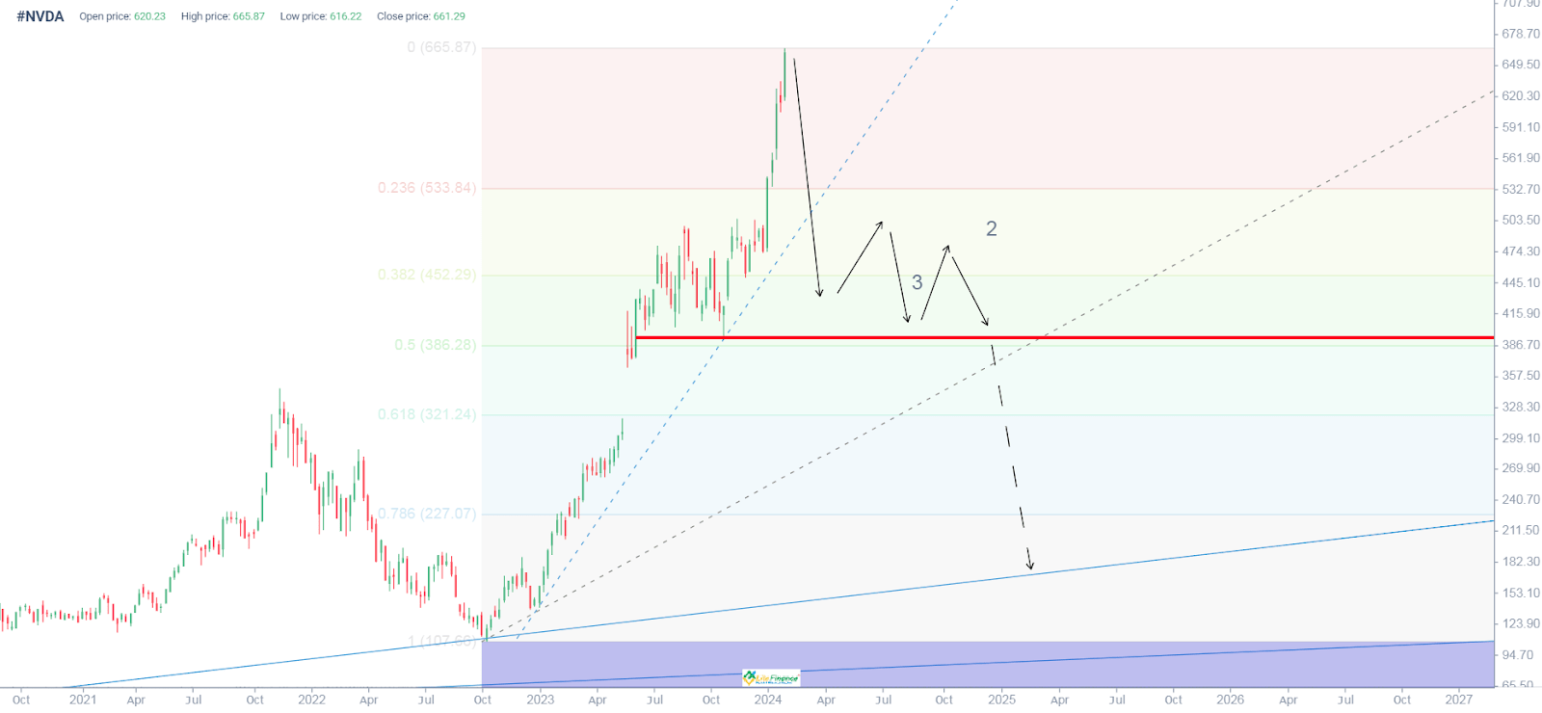Screen dimensions: 1542x713
Task: Click the Fibonacci 0.5 (386.28) level label
Action: pyautogui.click(x=436, y=345)
